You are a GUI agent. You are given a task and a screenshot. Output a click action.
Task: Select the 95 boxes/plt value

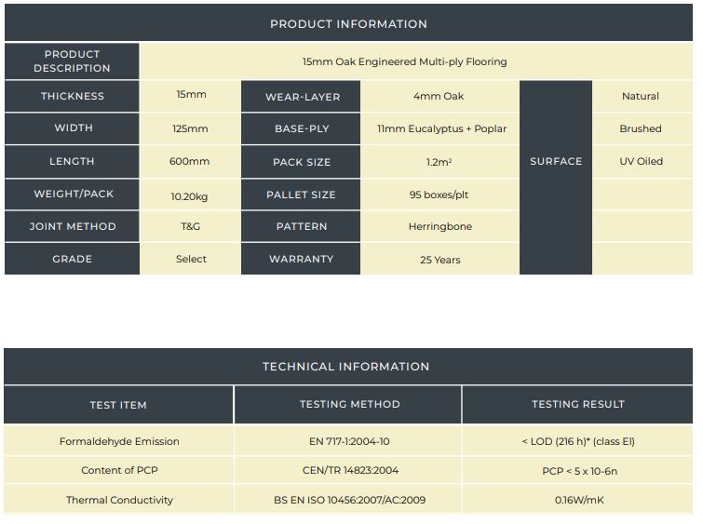point(439,195)
